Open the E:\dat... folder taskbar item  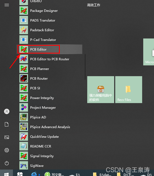(102, 174)
